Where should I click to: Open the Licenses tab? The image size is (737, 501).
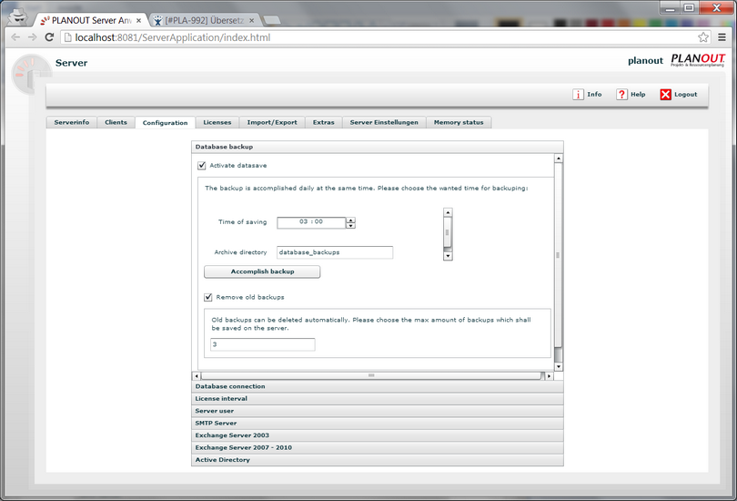(217, 122)
